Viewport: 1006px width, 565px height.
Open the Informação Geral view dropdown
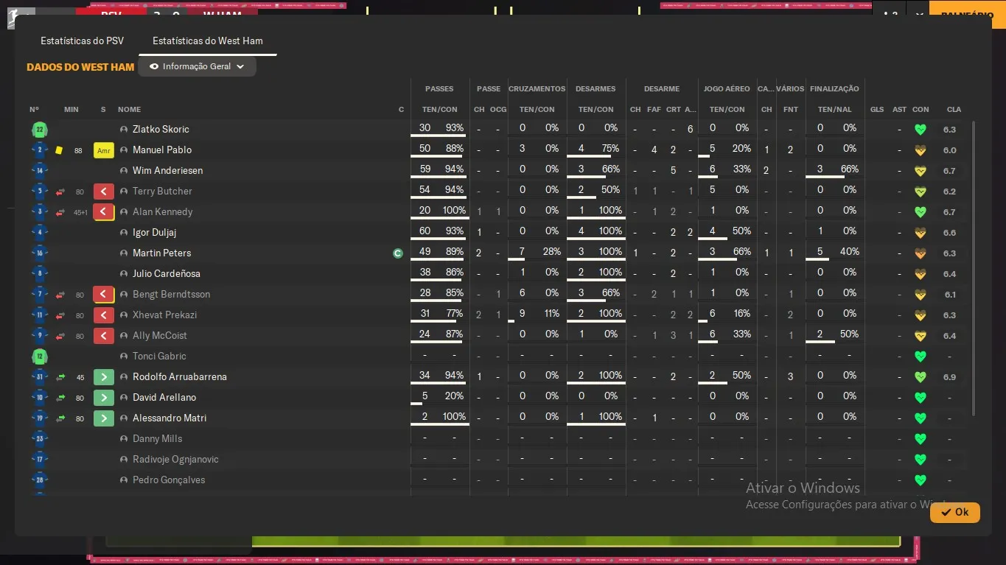pos(197,66)
